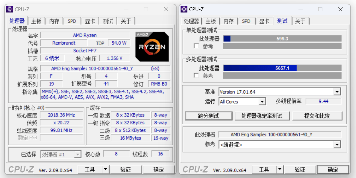
Task: Enable 参考 checkbox under 单处理器测试
Action: [196, 46]
